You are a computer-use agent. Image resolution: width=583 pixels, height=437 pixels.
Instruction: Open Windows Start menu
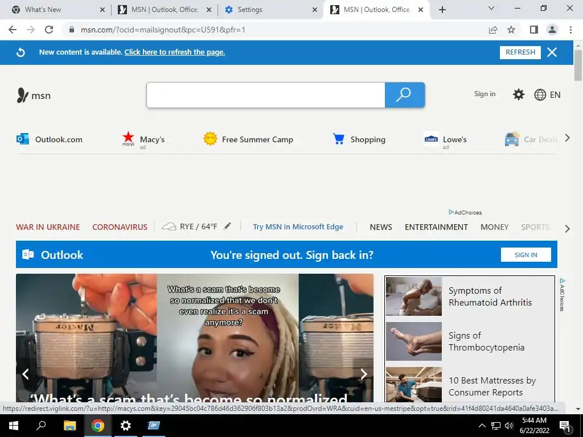click(14, 426)
